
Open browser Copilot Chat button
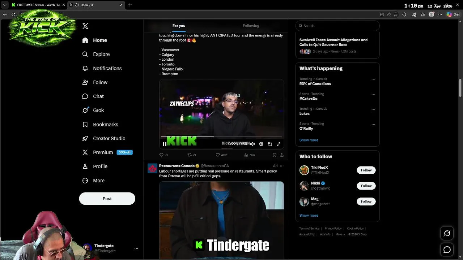(453, 14)
